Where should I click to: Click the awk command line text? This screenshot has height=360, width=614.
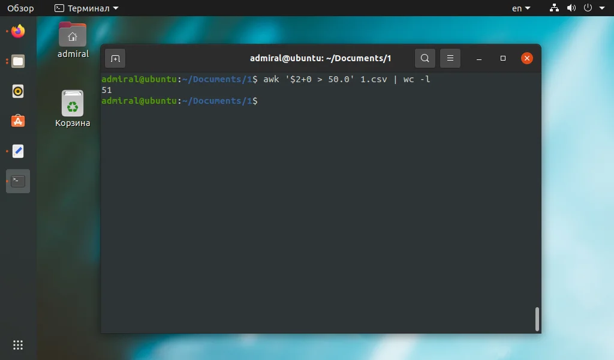tap(347, 79)
